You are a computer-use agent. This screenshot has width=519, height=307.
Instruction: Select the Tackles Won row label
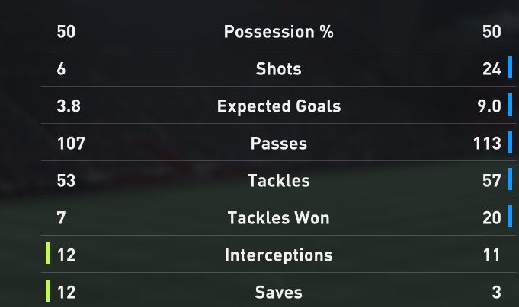tap(278, 218)
